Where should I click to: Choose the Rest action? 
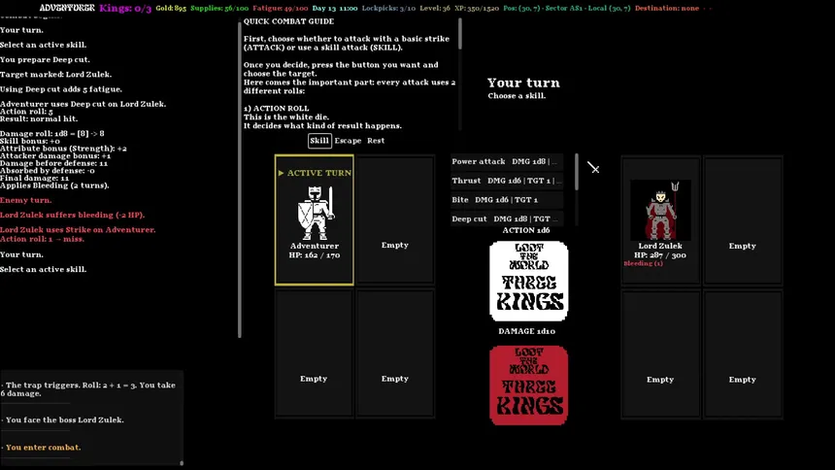pos(376,141)
